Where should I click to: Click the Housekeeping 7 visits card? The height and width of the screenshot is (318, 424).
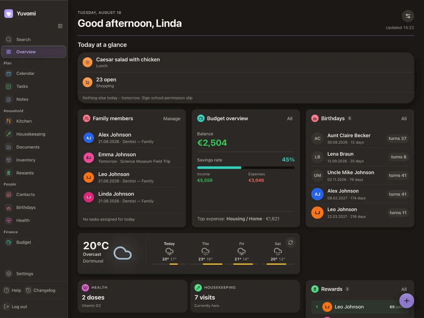click(x=245, y=296)
